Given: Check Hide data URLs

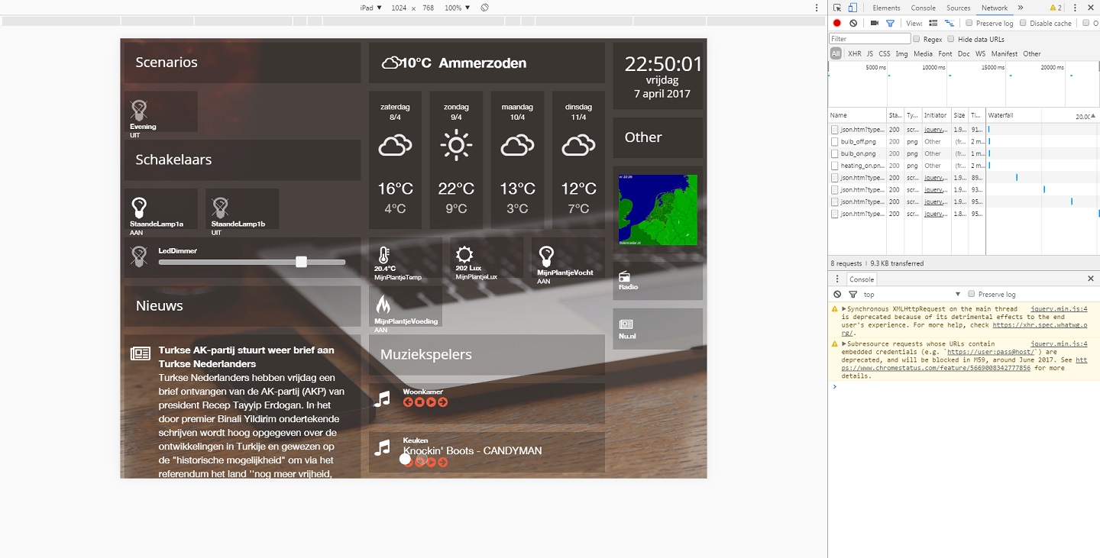Looking at the screenshot, I should click(951, 39).
